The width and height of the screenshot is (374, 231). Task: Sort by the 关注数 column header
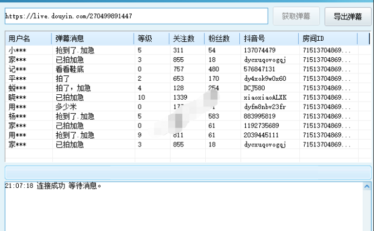coord(187,38)
